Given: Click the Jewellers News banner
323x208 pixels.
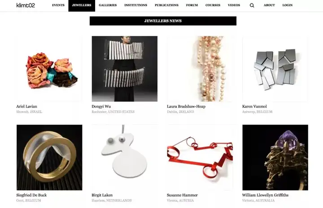Looking at the screenshot, I should click(163, 21).
